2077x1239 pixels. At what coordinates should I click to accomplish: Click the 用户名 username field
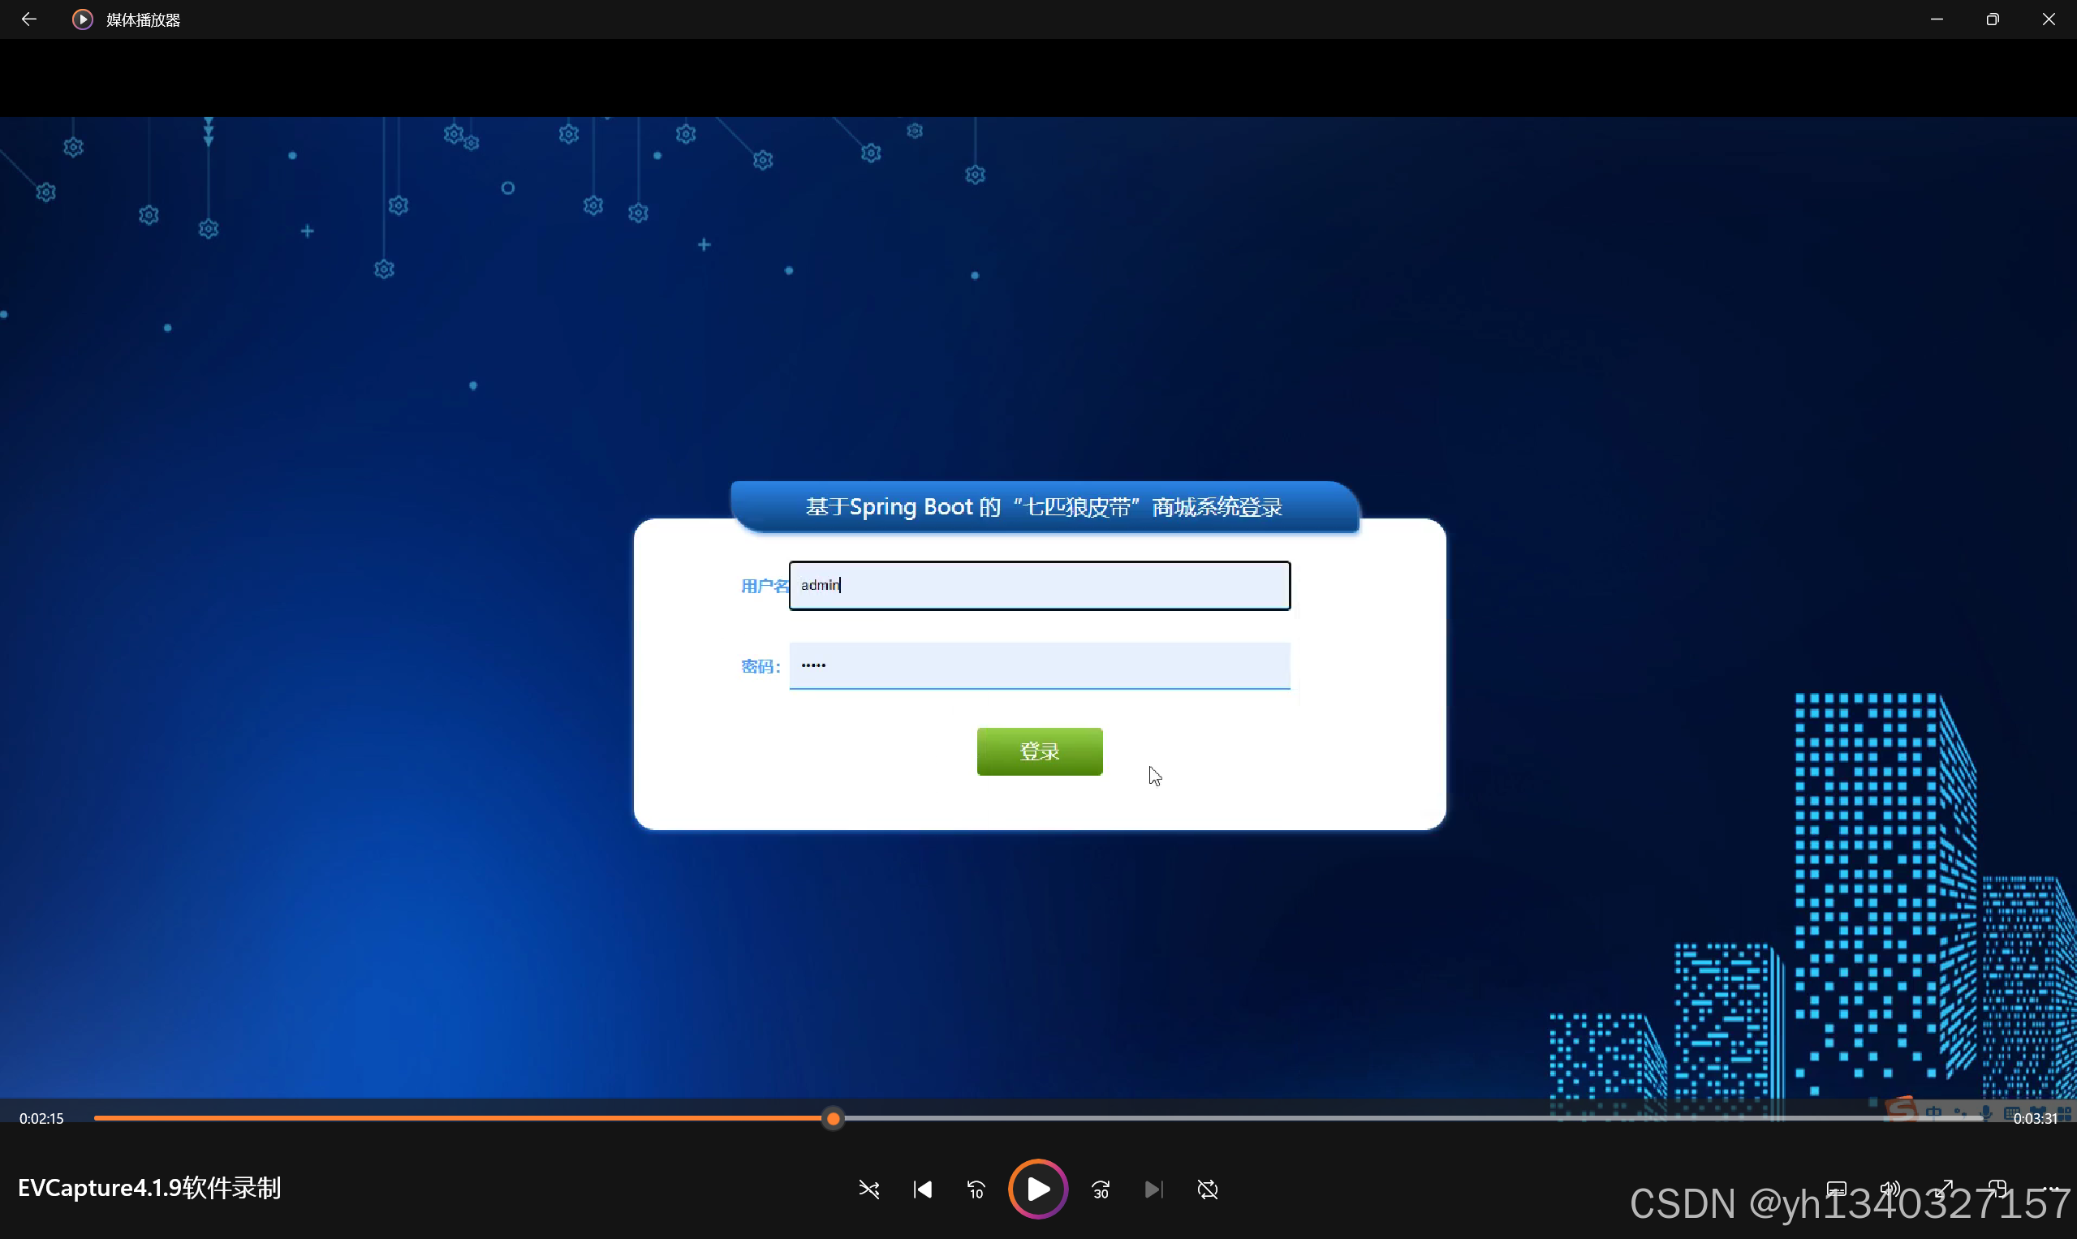pyautogui.click(x=1039, y=585)
